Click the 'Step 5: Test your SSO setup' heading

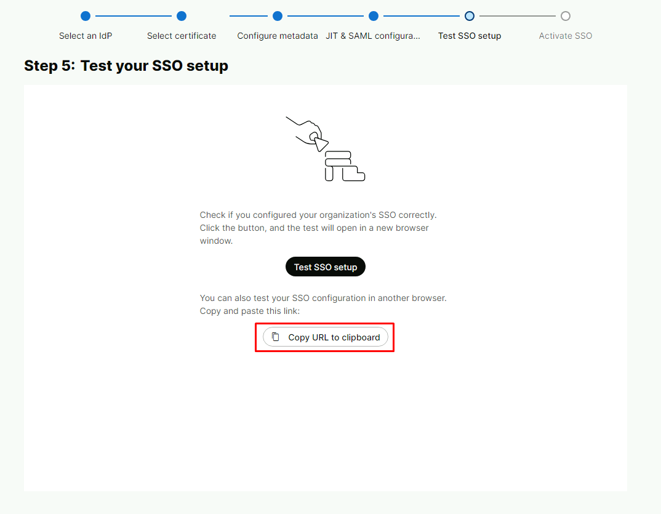pyautogui.click(x=126, y=66)
